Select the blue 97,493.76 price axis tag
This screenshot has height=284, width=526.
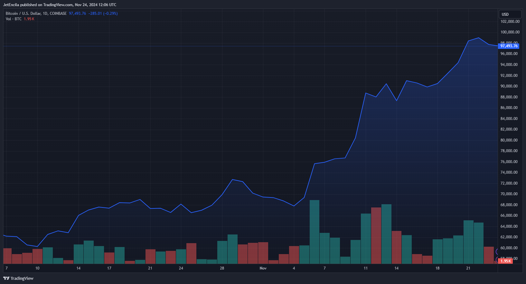pos(509,46)
